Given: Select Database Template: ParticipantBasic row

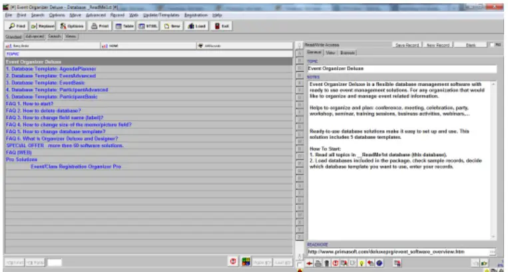Looking at the screenshot, I should pyautogui.click(x=148, y=96).
